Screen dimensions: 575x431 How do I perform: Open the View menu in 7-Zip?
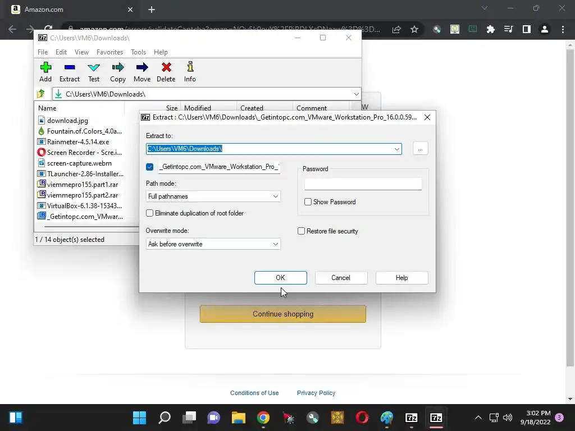click(x=81, y=52)
